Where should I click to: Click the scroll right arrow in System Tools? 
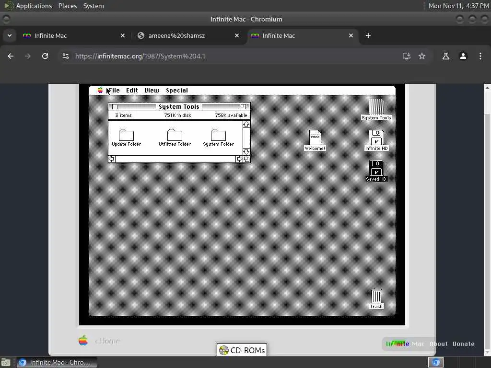tap(240, 159)
